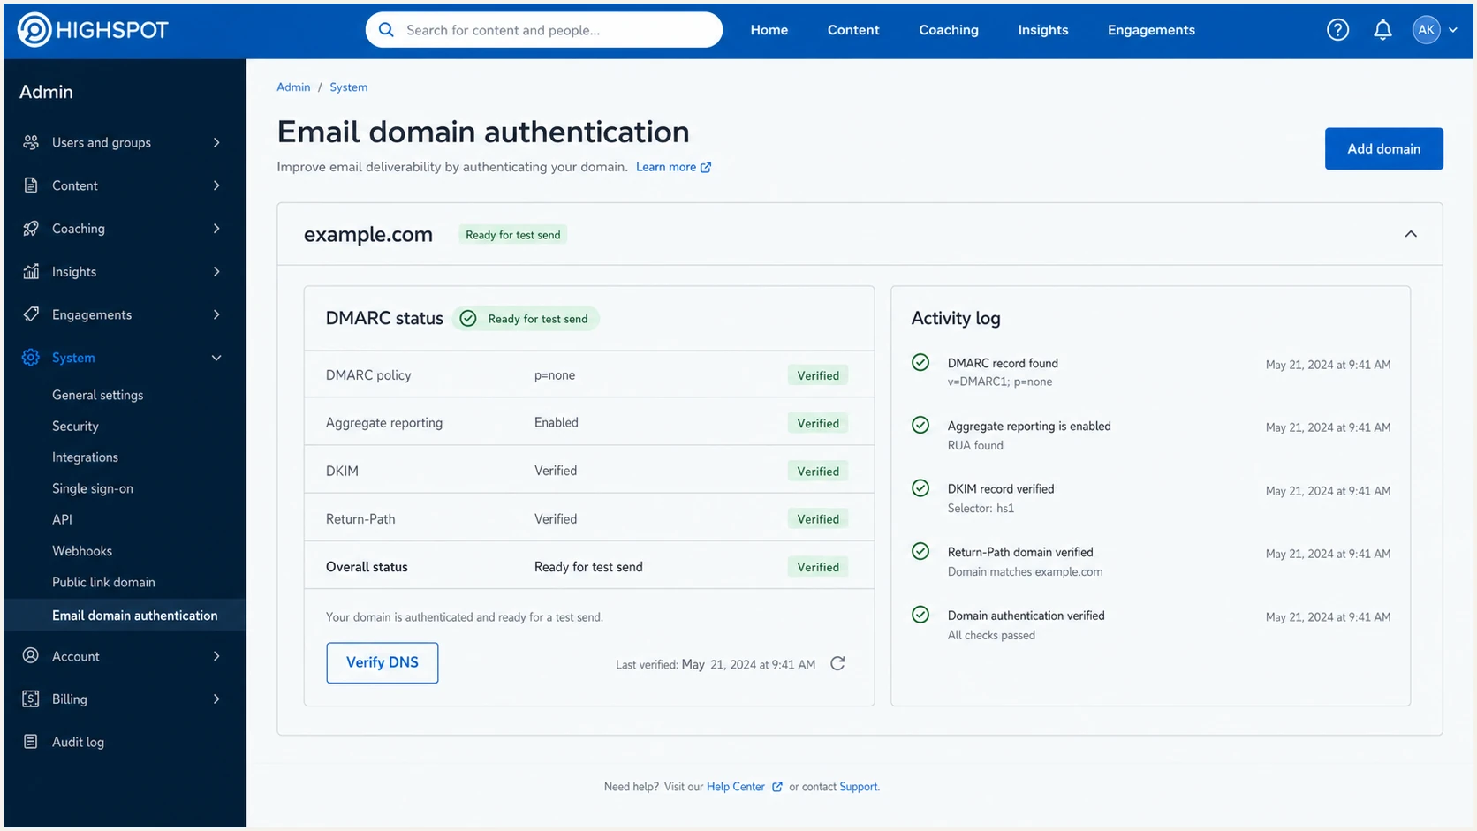Click the check icon for Aggregate reporting is enabled
The image size is (1477, 831).
pos(920,425)
